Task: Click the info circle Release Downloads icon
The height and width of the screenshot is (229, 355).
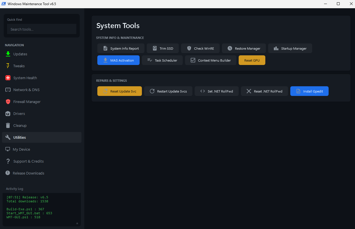Action: coord(8,173)
